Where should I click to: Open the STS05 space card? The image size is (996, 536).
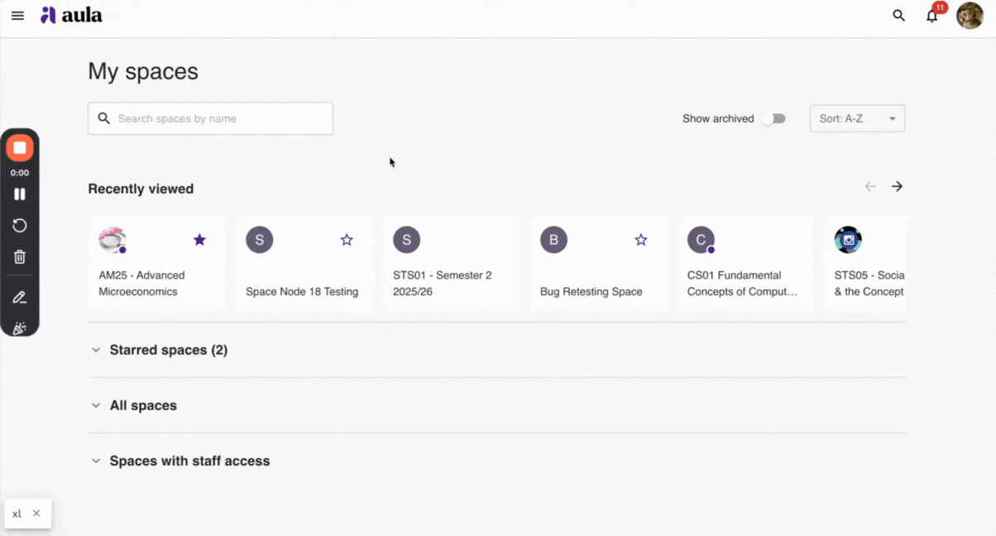click(865, 263)
